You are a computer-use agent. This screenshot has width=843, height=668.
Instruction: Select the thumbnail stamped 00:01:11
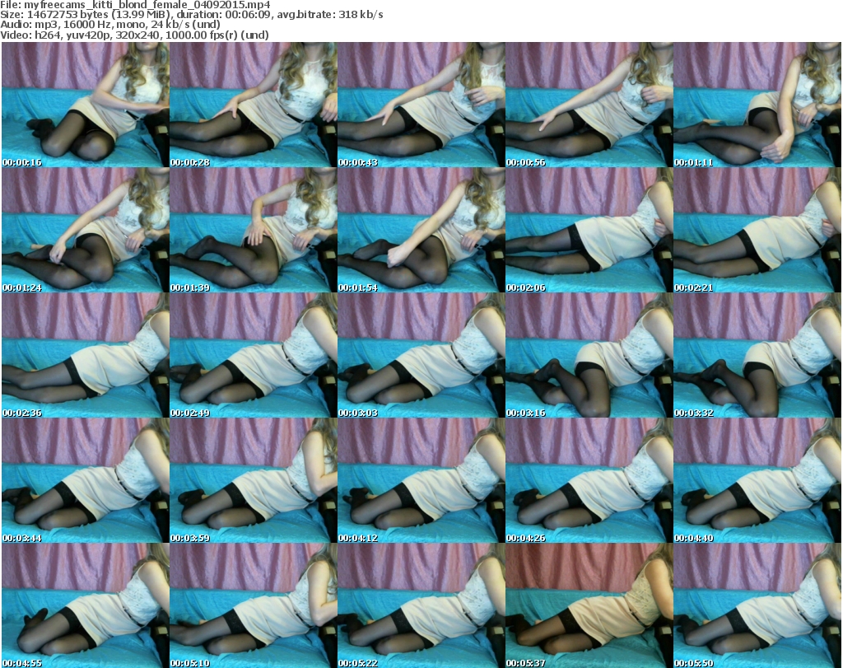pyautogui.click(x=757, y=105)
